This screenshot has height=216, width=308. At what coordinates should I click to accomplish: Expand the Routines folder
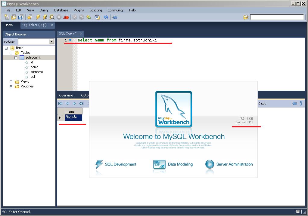coord(11,87)
